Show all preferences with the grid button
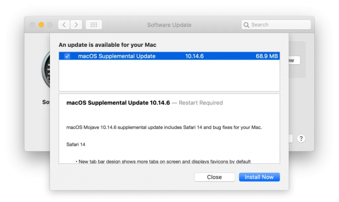This screenshot has height=202, width=339. tap(93, 25)
